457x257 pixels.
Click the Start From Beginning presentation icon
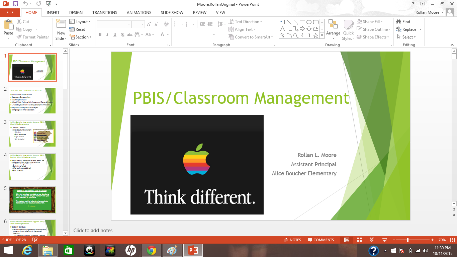(49, 4)
